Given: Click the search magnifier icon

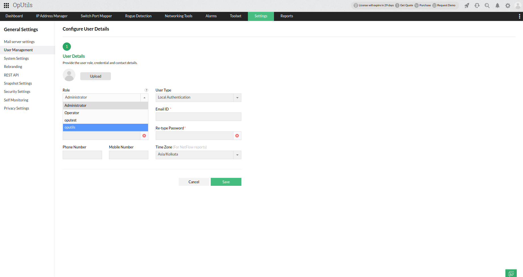Looking at the screenshot, I should [x=487, y=5].
